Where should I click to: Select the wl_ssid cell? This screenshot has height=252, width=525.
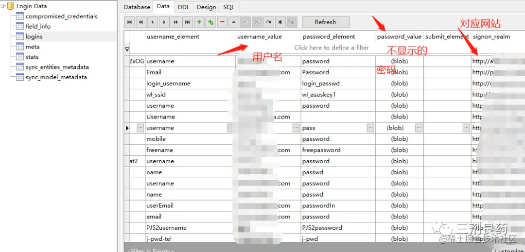pyautogui.click(x=191, y=95)
